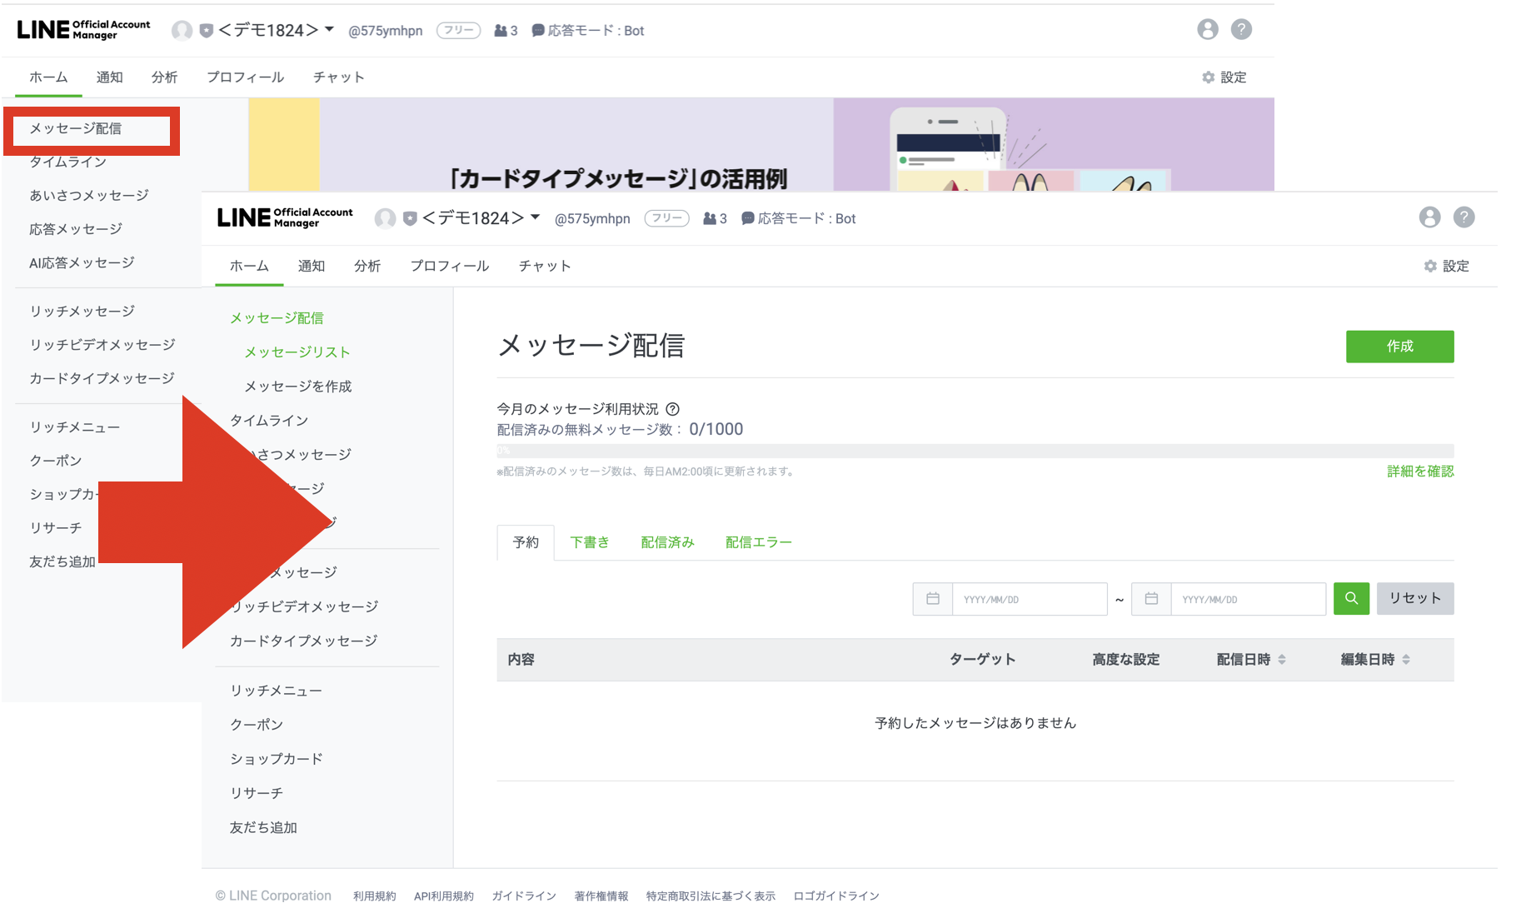Switch to the 予約 tab
This screenshot has height=908, width=1521.
(526, 542)
